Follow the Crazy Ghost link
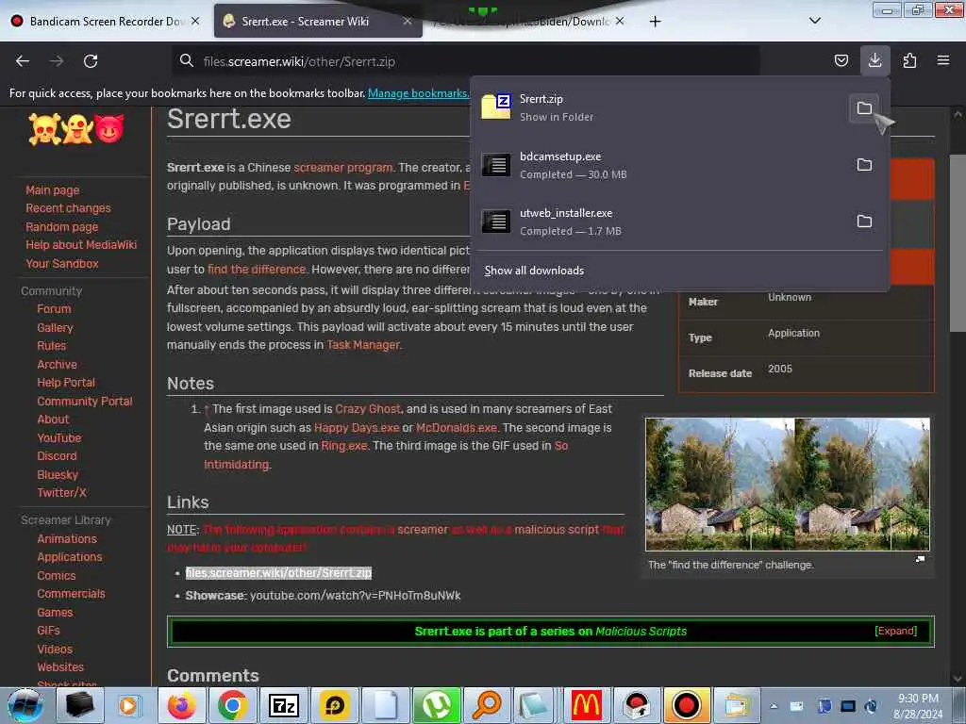This screenshot has width=966, height=724. point(368,409)
